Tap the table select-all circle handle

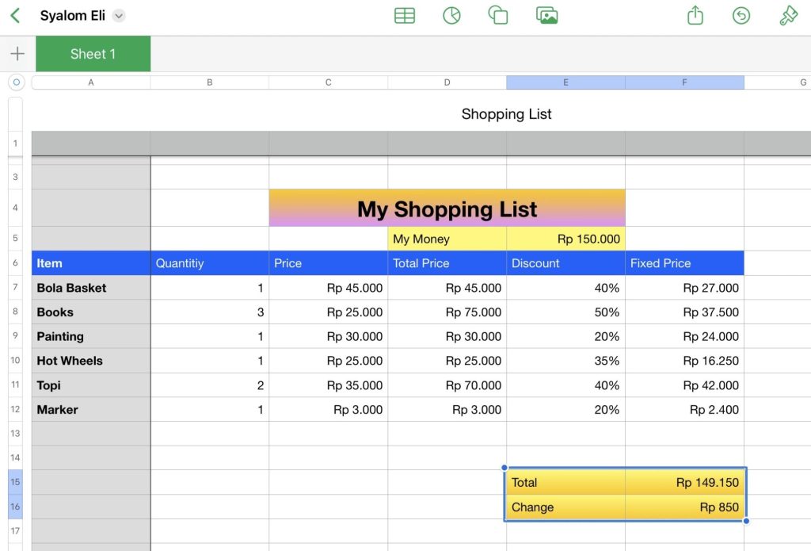tap(16, 82)
